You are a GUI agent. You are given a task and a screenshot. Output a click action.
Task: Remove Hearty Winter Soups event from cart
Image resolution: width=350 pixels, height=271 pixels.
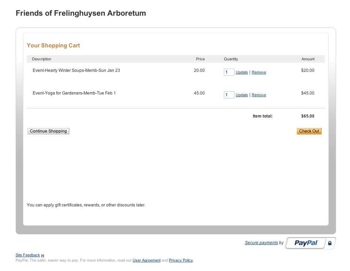click(x=259, y=72)
